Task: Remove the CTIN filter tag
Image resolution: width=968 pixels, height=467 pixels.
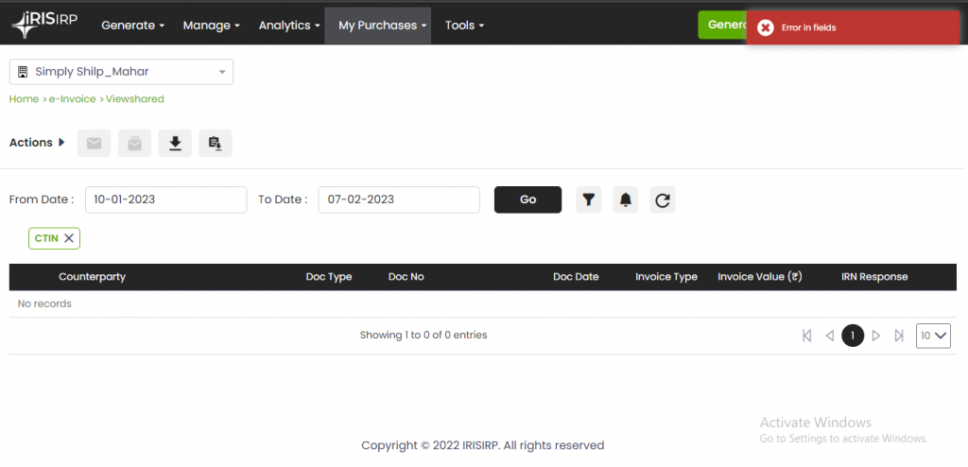Action: pos(69,238)
